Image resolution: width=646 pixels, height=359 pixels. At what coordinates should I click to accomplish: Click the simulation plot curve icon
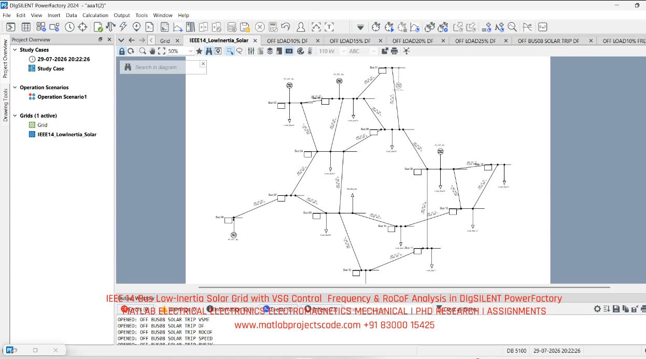click(415, 27)
